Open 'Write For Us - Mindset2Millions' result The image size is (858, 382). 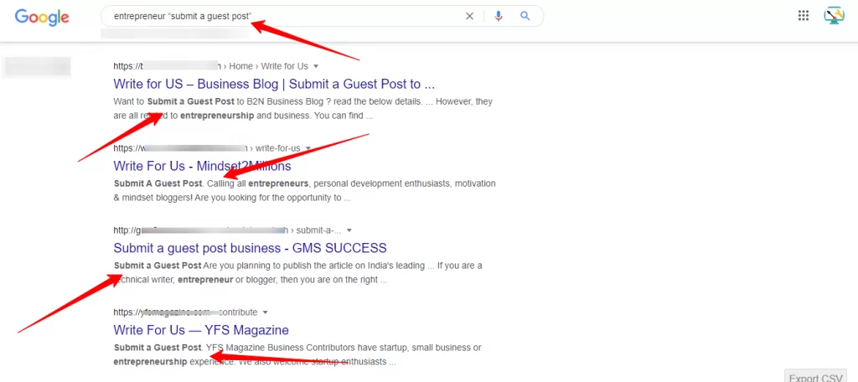point(203,166)
